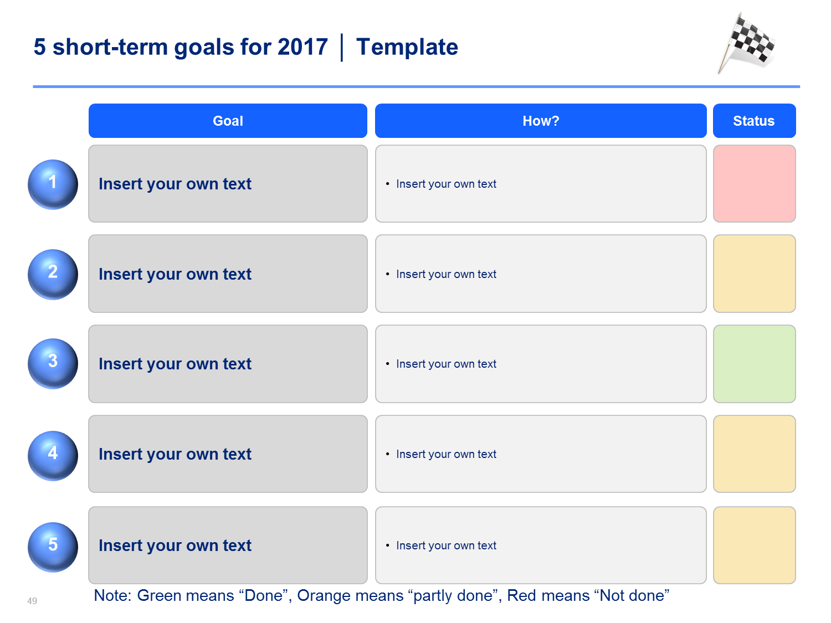Click the color legend note at bottom

pos(381,596)
